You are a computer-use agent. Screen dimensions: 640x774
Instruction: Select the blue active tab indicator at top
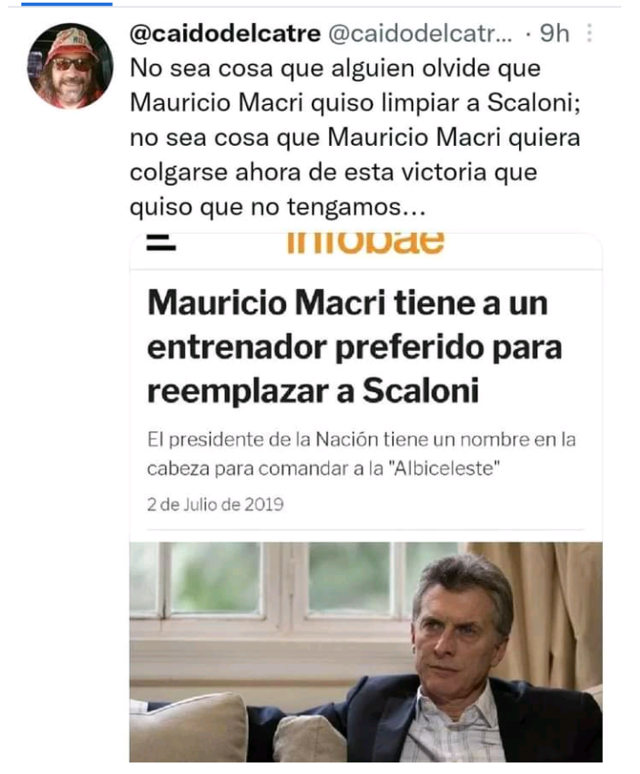(x=67, y=4)
